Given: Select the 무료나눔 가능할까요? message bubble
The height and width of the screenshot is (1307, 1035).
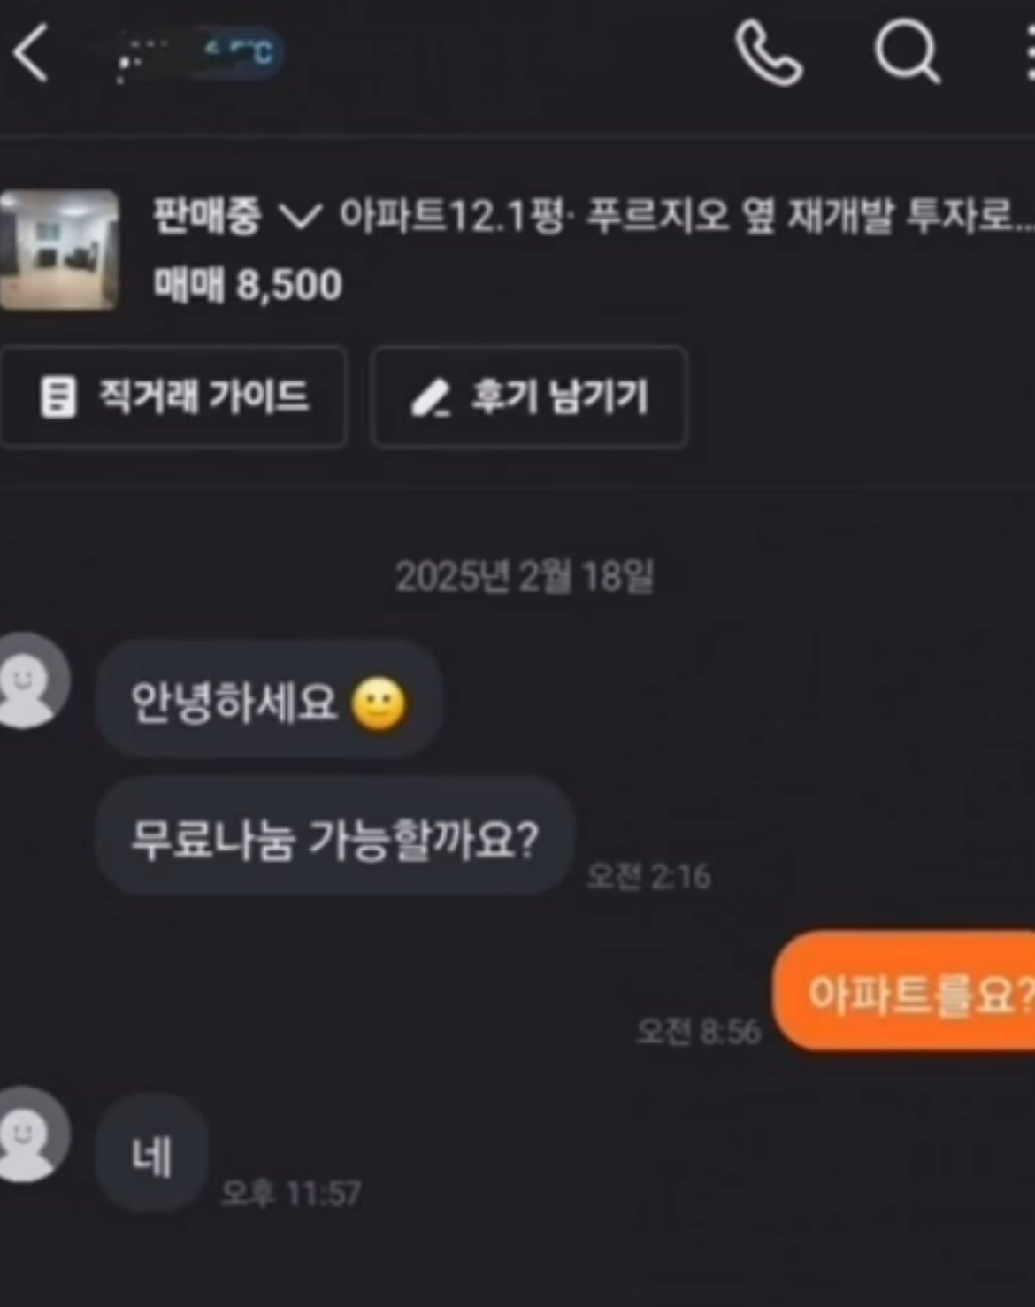Looking at the screenshot, I should click(335, 838).
